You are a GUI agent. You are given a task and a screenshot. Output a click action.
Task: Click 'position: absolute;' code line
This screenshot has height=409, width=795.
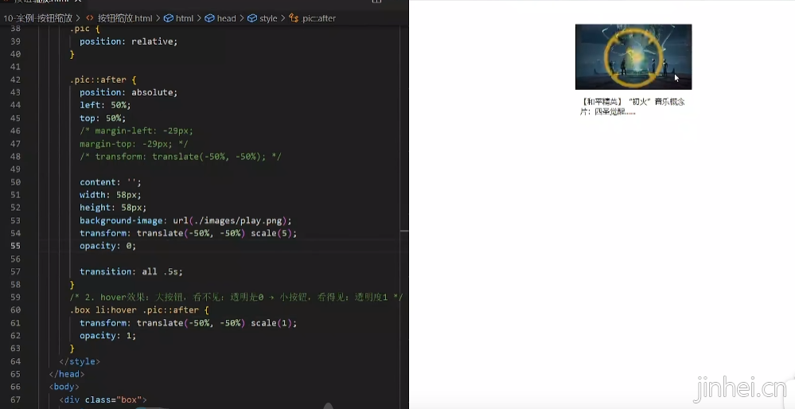(128, 92)
